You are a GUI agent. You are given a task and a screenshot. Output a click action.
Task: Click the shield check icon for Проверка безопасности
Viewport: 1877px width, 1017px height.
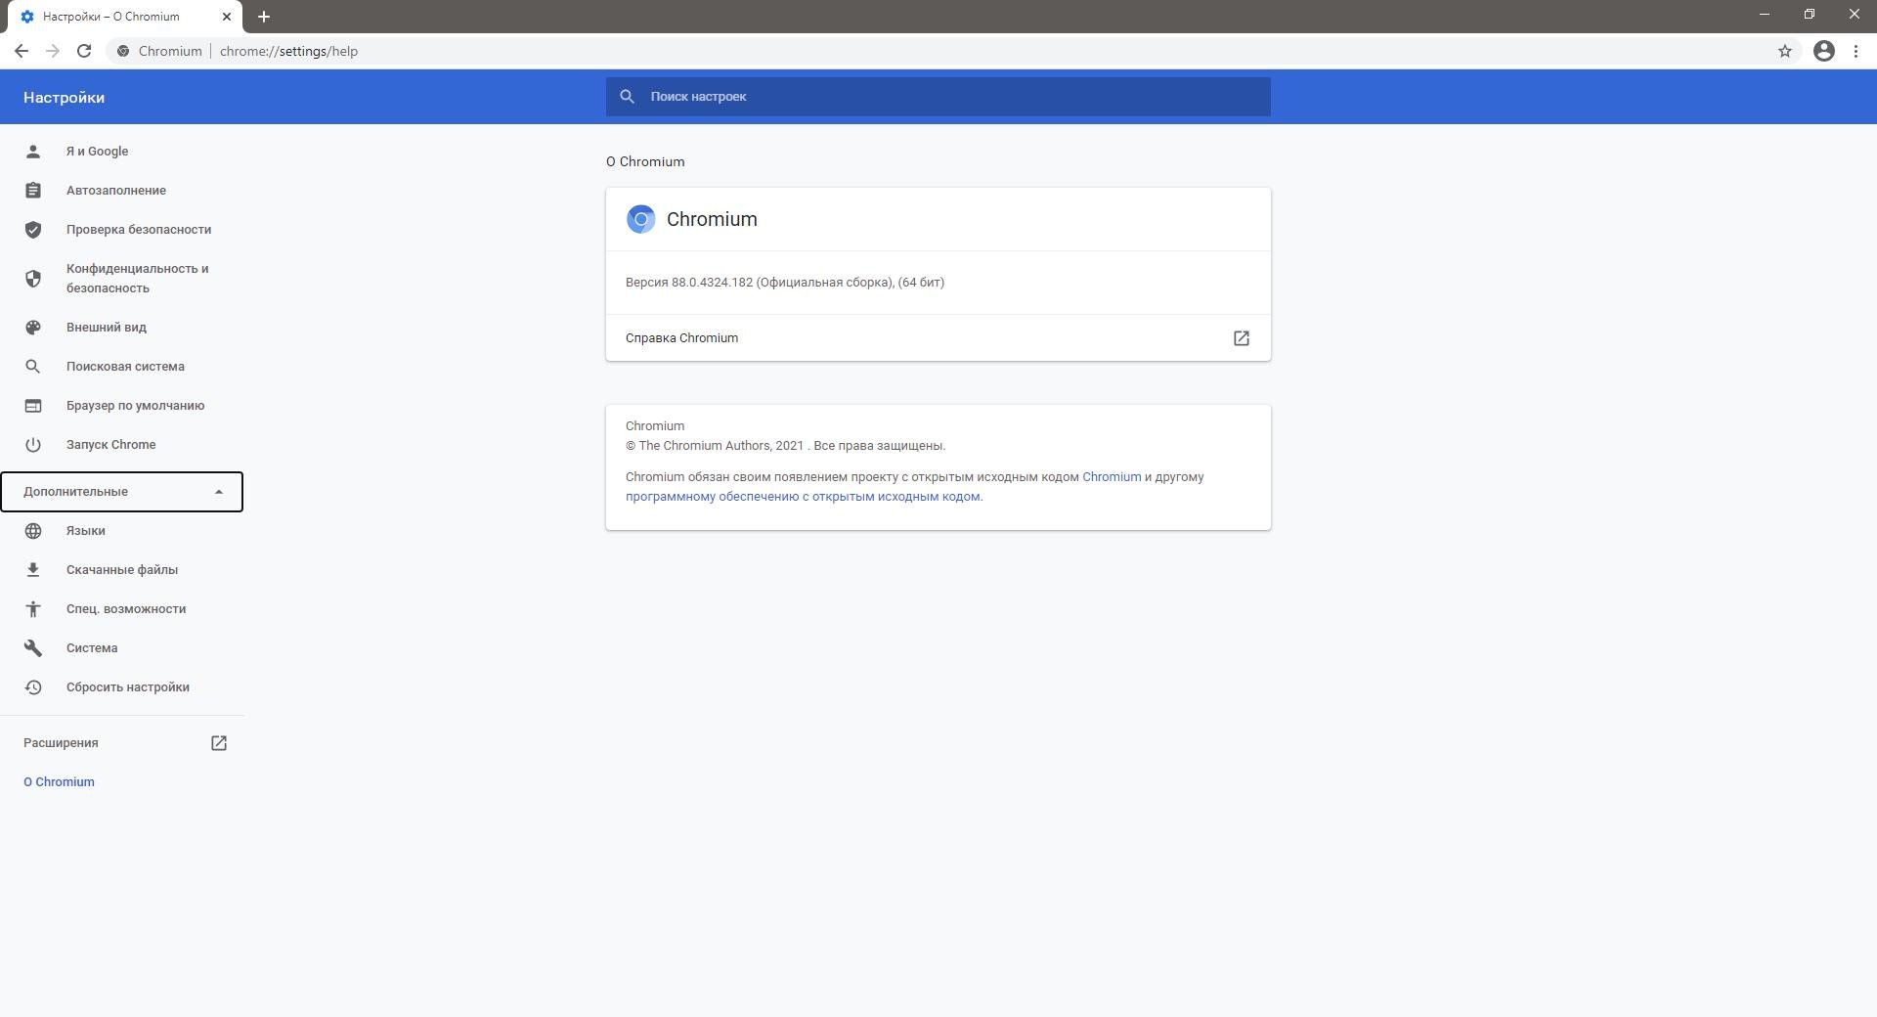[33, 229]
